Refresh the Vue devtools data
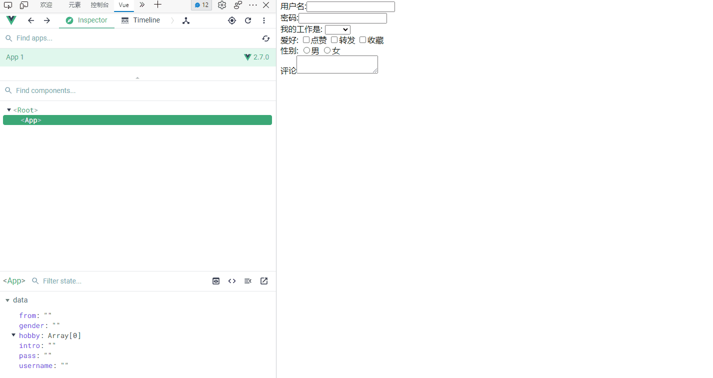Image resolution: width=713 pixels, height=378 pixels. 247,20
